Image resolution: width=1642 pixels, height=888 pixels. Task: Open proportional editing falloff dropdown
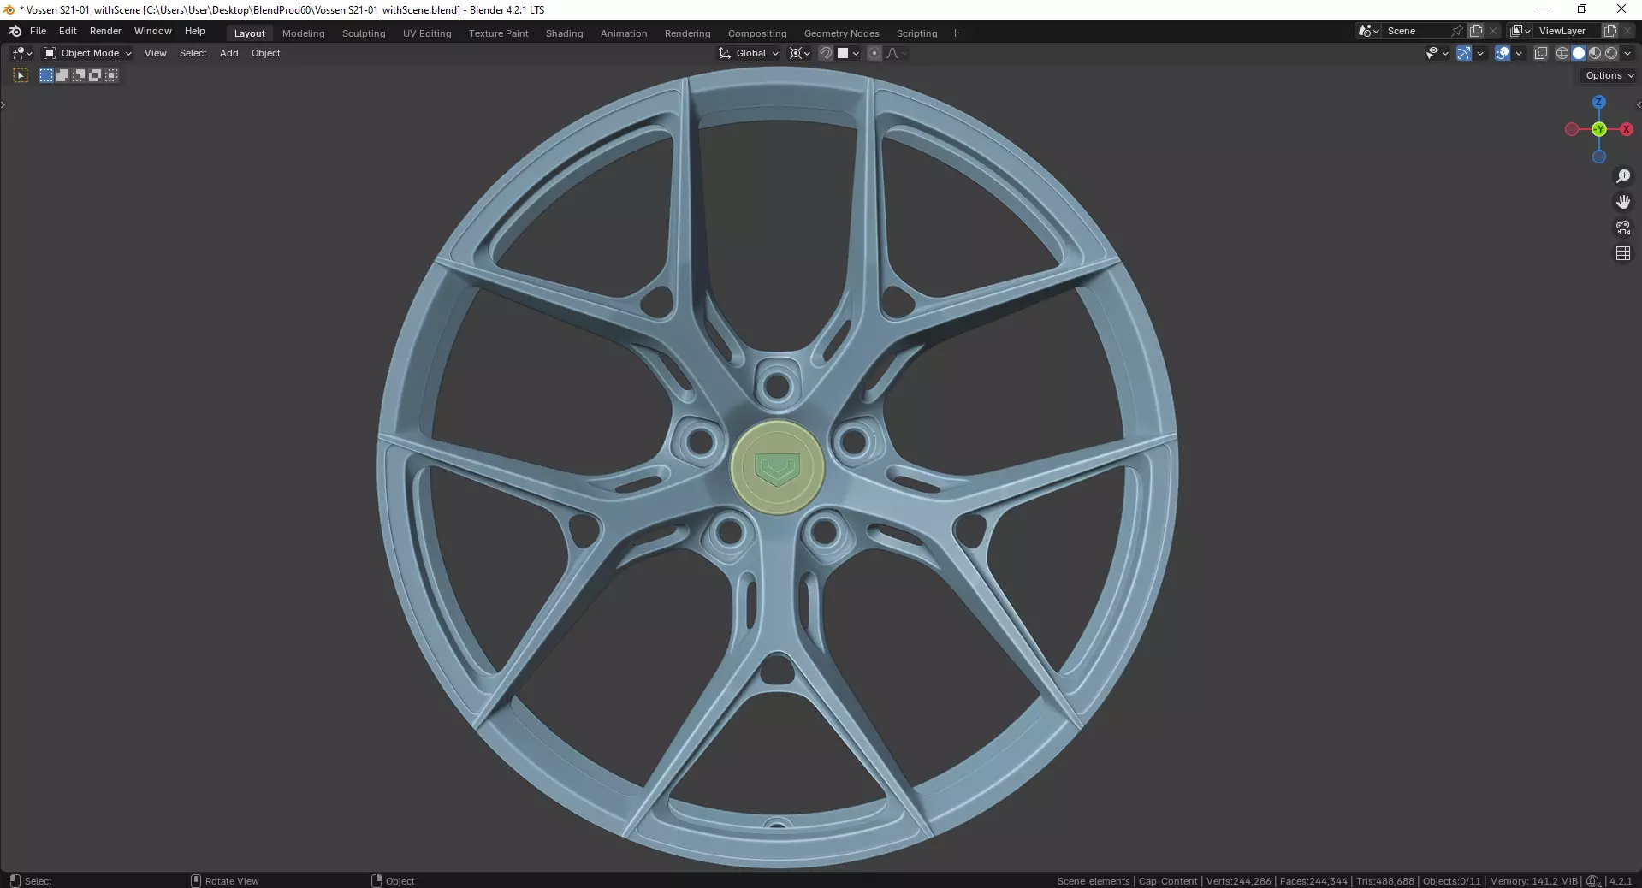pyautogui.click(x=897, y=53)
